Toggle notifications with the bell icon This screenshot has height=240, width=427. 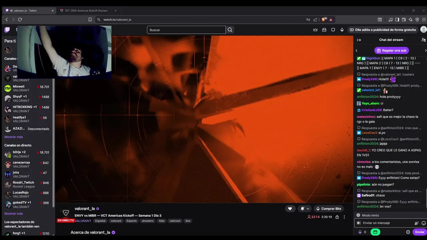point(302,209)
